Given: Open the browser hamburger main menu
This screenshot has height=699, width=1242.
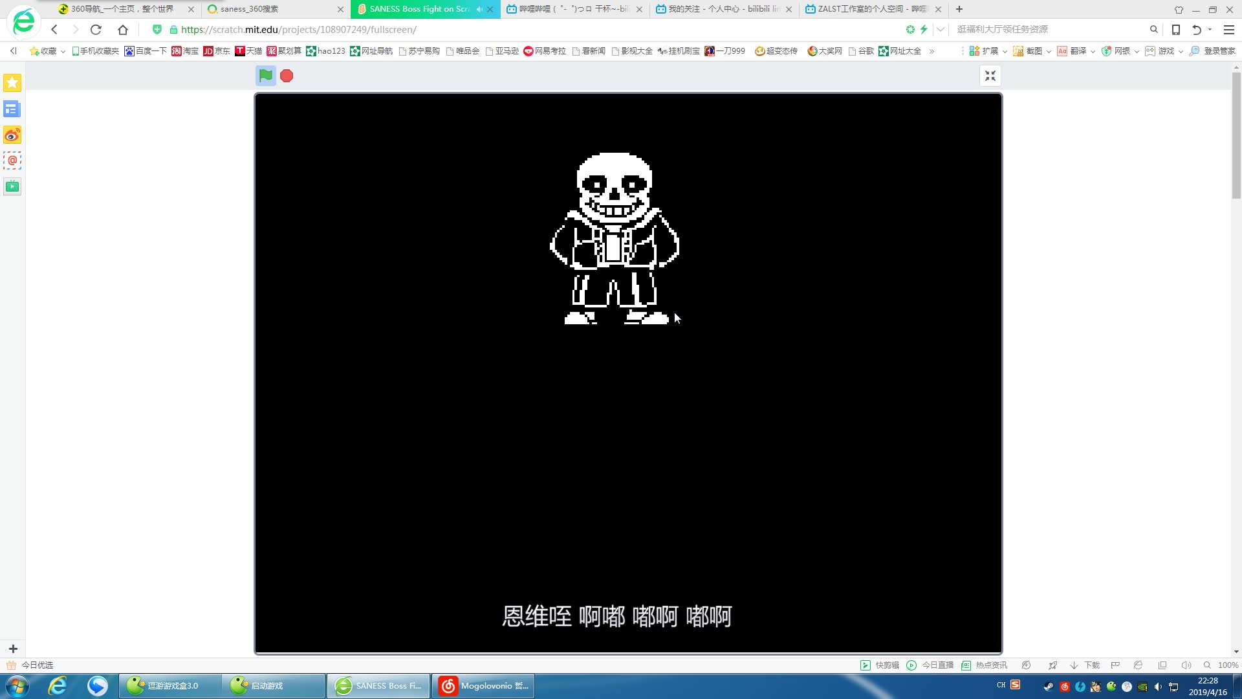Looking at the screenshot, I should tap(1228, 30).
